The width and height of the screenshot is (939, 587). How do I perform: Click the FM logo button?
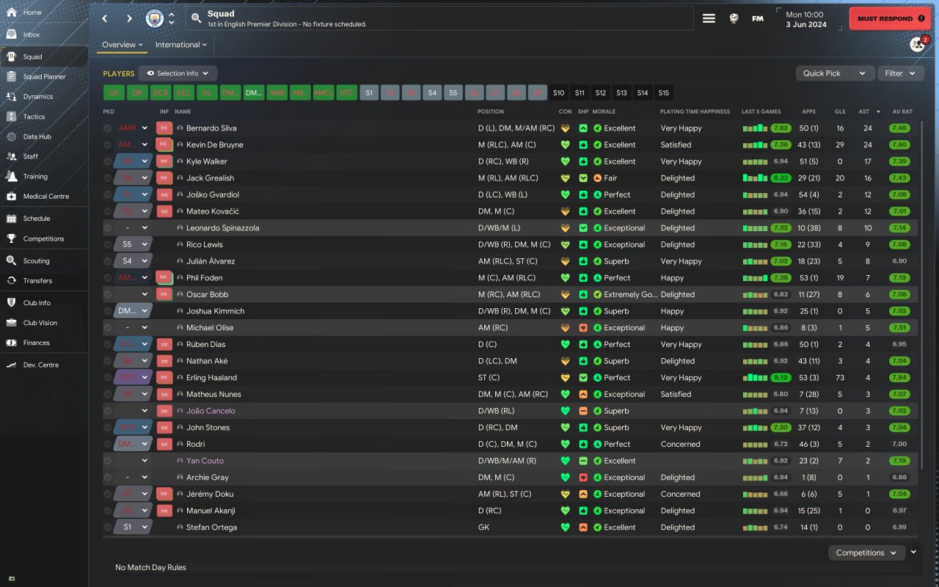[x=758, y=18]
